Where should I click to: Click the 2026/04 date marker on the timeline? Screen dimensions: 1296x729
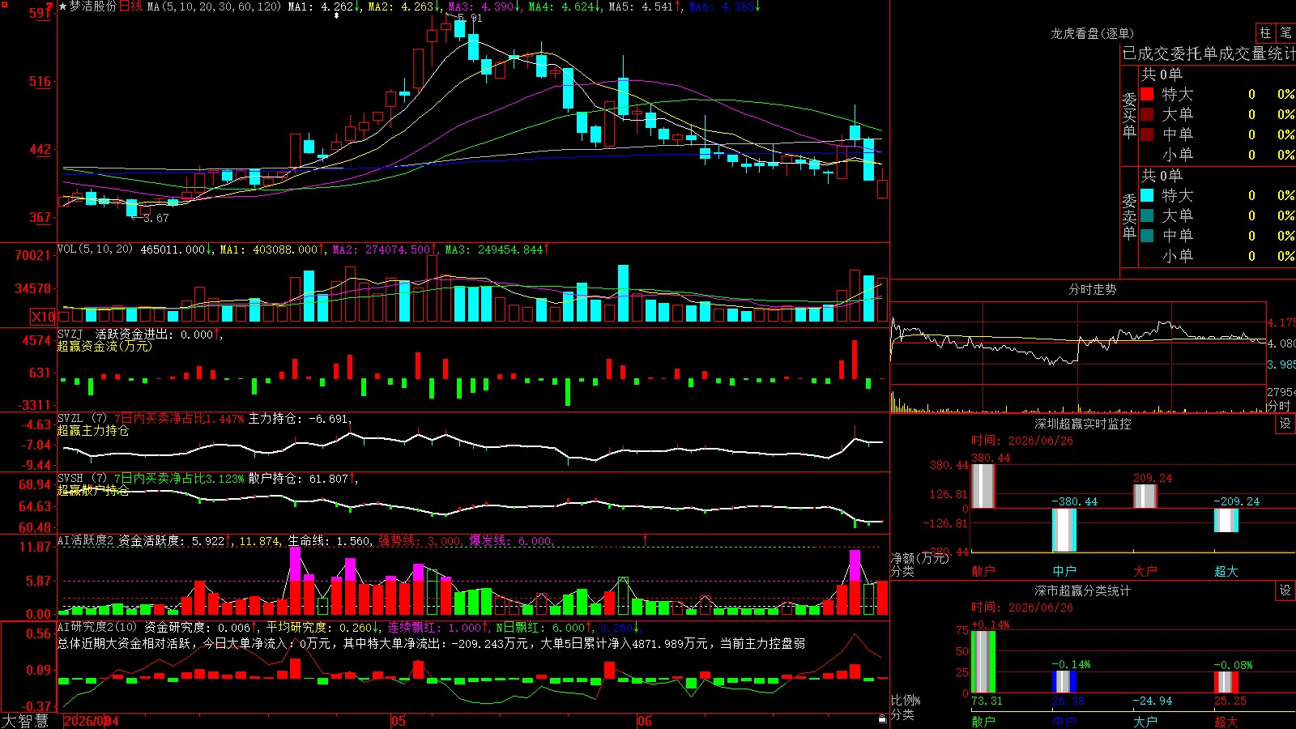[92, 721]
